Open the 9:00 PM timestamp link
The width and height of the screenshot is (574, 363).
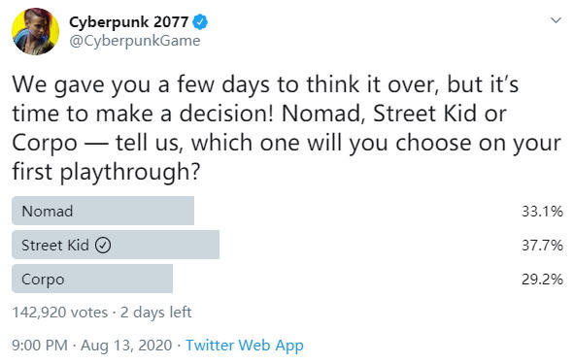coord(40,346)
